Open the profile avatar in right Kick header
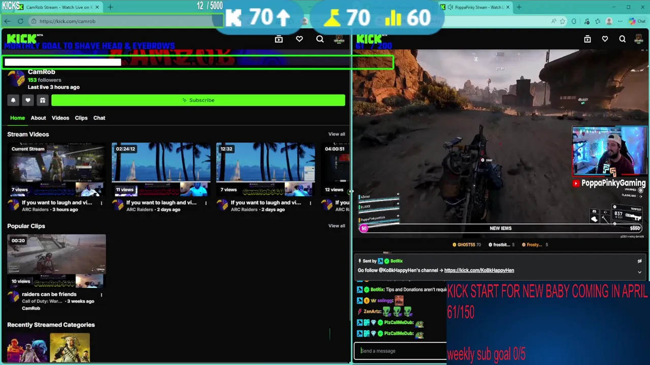The height and width of the screenshot is (365, 650). 639,39
